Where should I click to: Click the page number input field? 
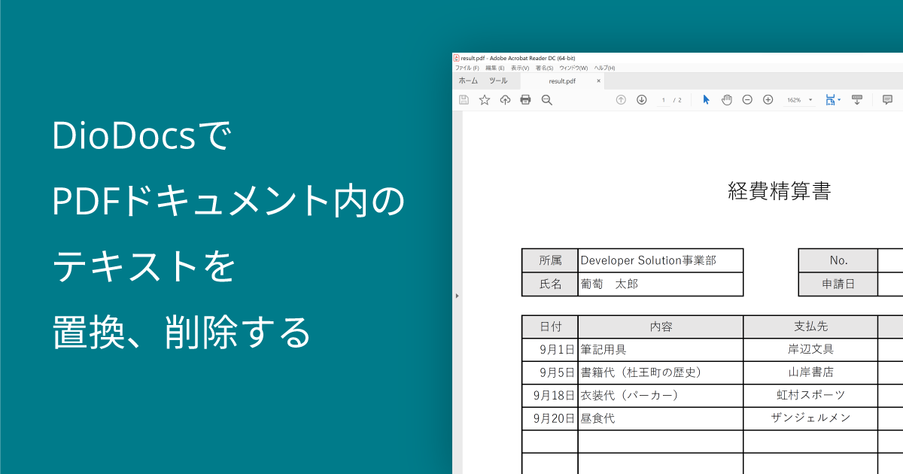coord(663,100)
